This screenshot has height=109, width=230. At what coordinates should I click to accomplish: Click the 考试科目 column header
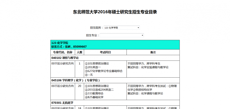click(105, 52)
